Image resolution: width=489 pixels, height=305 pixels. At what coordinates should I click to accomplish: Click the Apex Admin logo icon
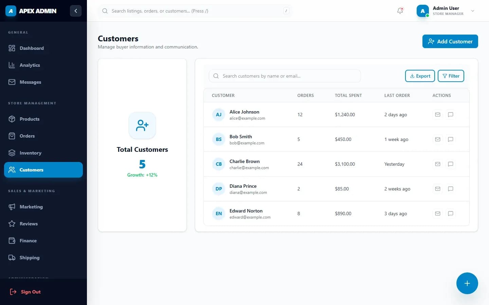pos(11,11)
